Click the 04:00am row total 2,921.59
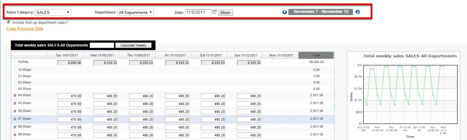Image resolution: width=467 pixels, height=140 pixels. pyautogui.click(x=316, y=95)
